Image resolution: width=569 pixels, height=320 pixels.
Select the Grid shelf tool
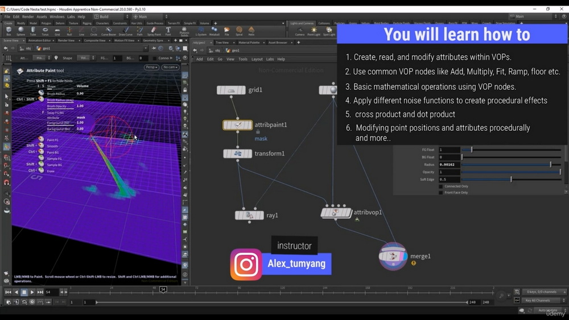click(57, 31)
